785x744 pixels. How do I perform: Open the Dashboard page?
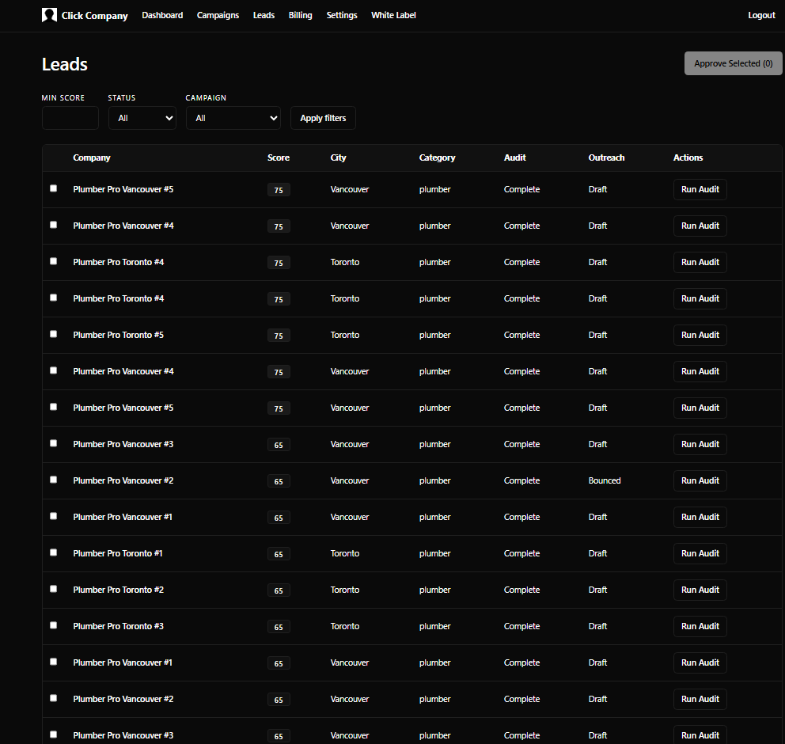[162, 15]
